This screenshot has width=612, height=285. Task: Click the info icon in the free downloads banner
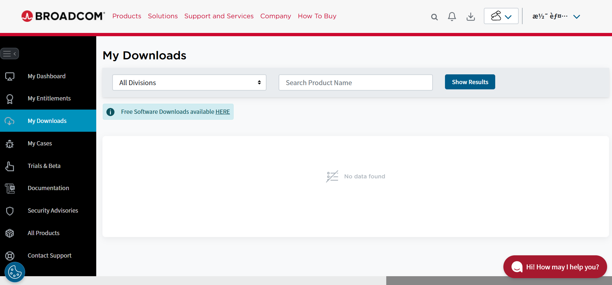[111, 112]
